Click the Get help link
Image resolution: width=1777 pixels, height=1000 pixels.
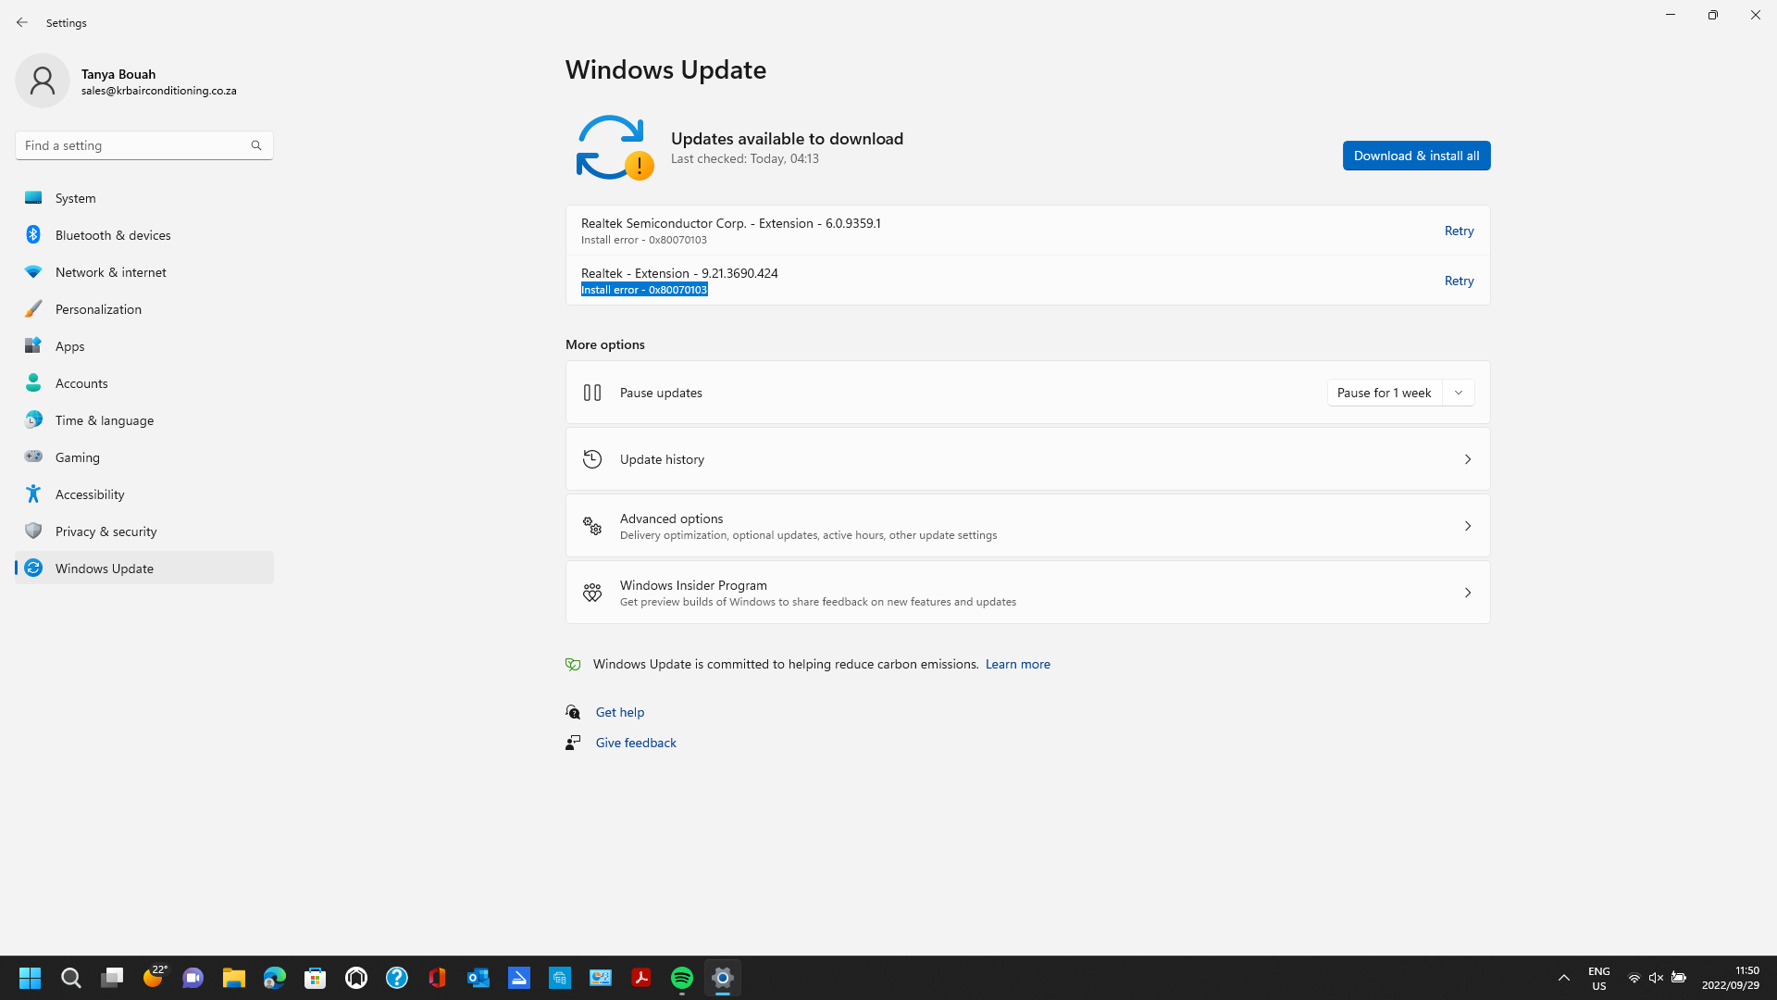click(620, 712)
